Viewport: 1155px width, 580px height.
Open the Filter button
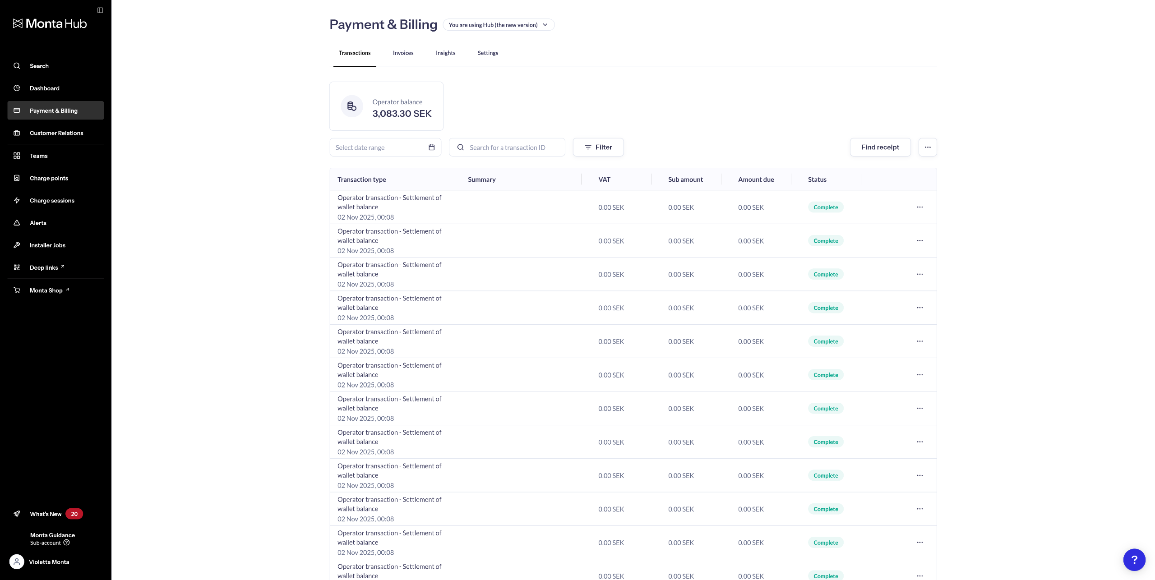[x=598, y=147]
